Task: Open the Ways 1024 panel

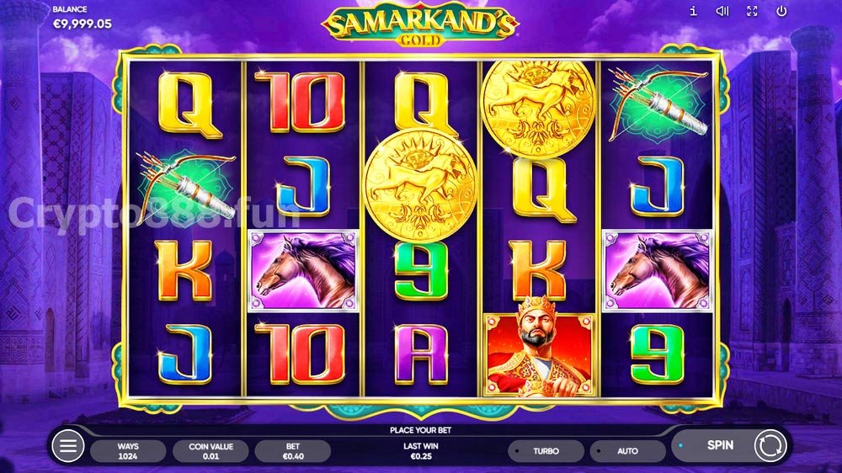Action: (128, 451)
